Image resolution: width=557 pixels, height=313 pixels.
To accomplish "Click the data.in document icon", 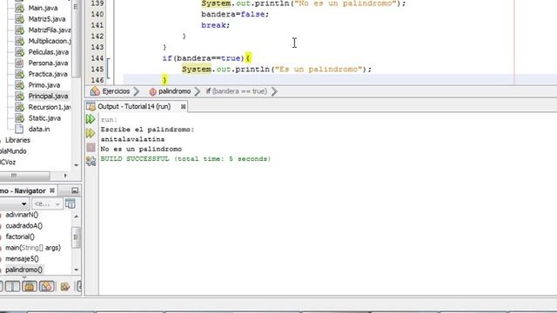I will pos(19,129).
